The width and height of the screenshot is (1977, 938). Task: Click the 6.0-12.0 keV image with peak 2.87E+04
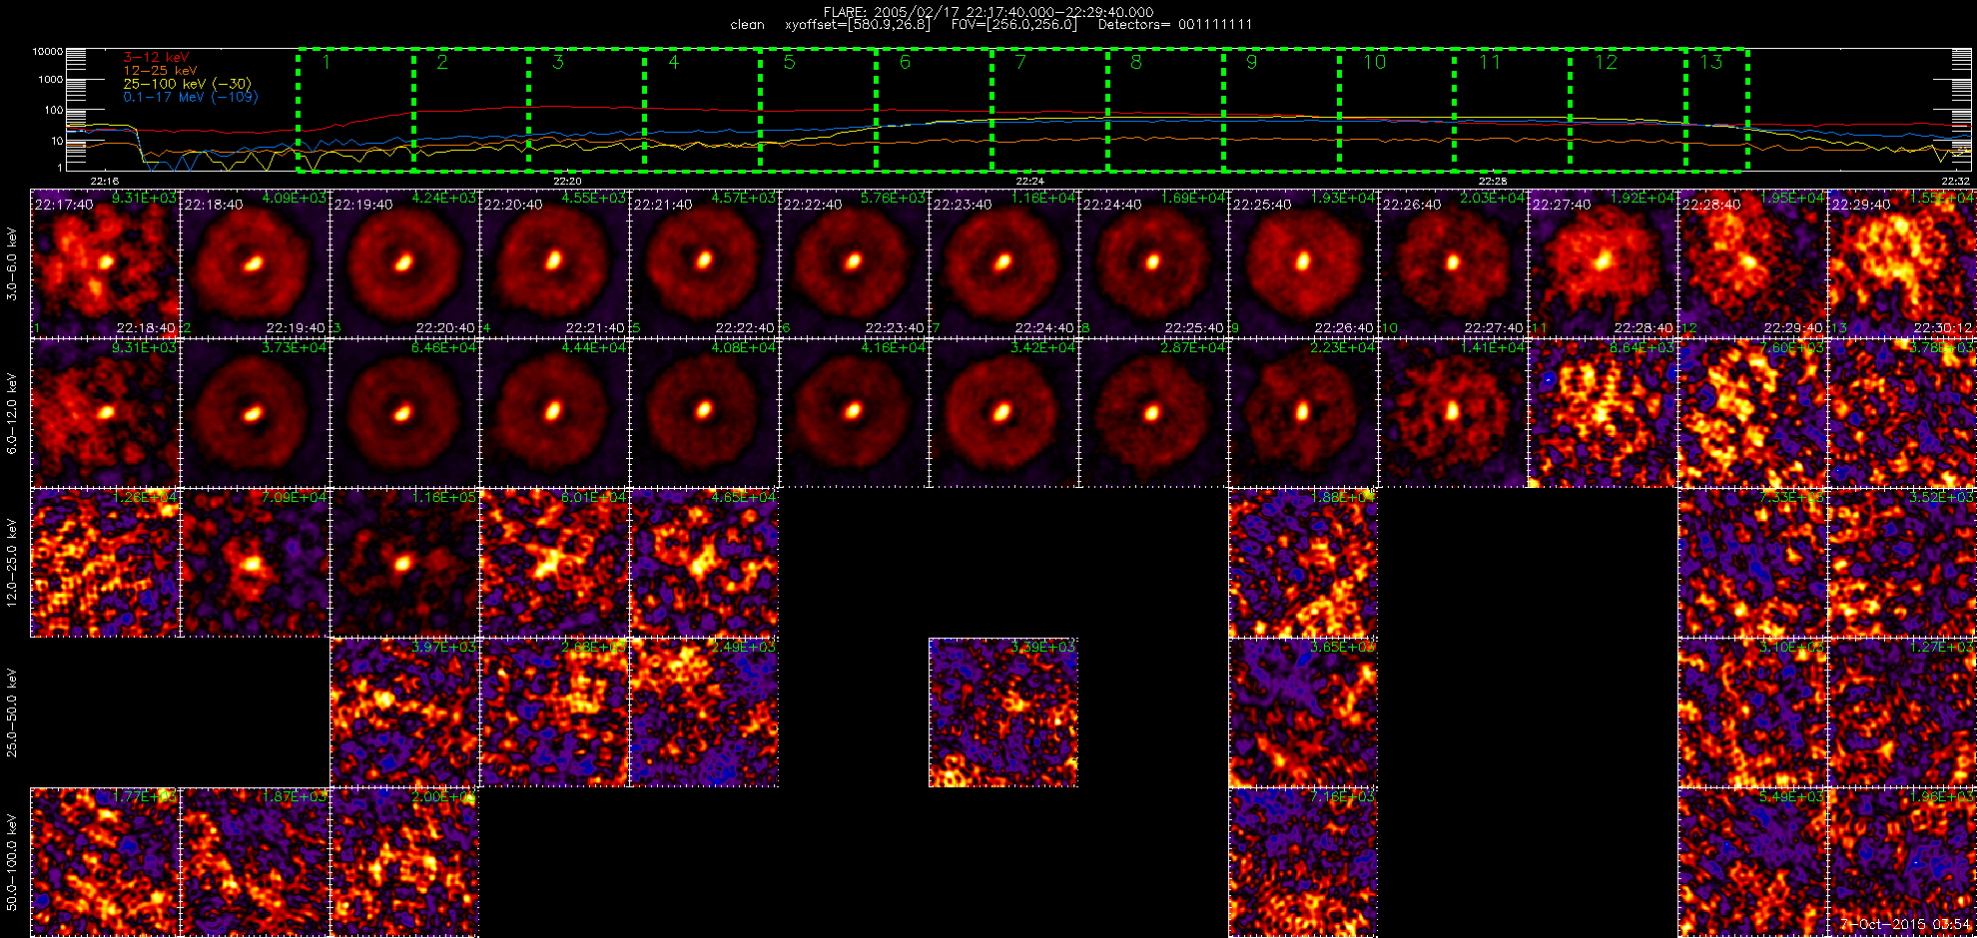[x=1153, y=413]
